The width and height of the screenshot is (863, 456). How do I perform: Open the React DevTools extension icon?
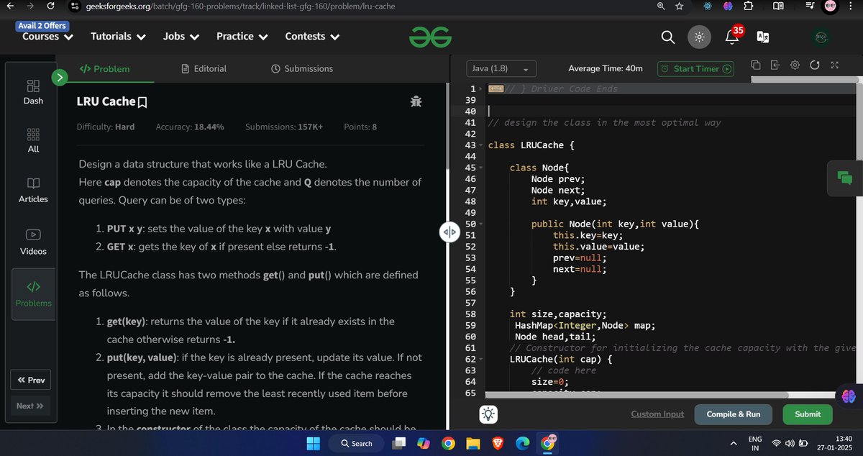(x=708, y=6)
